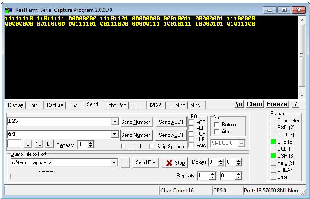Adjust dump file Repeats spinner showing 1
Image resolution: width=310 pixels, height=199 pixels.
(212, 176)
